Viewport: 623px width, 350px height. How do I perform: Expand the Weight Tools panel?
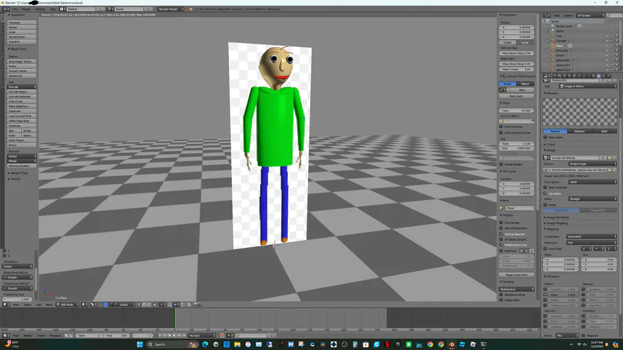(18, 173)
